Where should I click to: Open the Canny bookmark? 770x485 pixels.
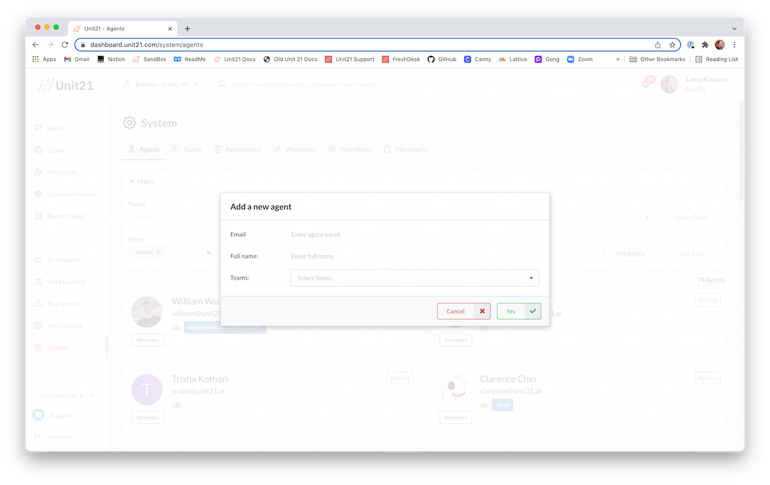tap(478, 59)
